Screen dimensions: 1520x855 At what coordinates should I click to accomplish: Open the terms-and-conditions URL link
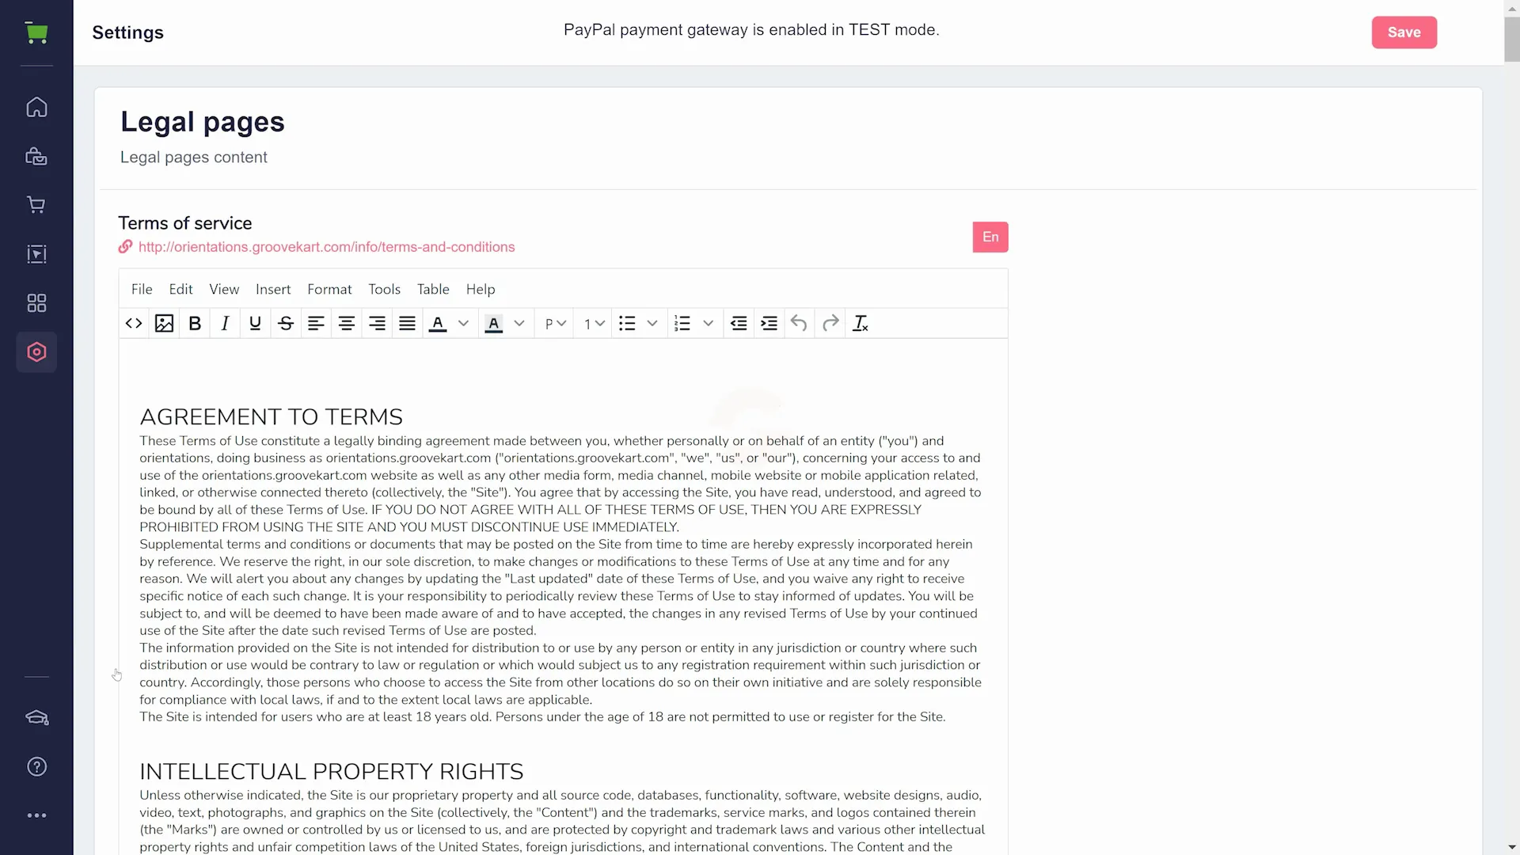(326, 247)
